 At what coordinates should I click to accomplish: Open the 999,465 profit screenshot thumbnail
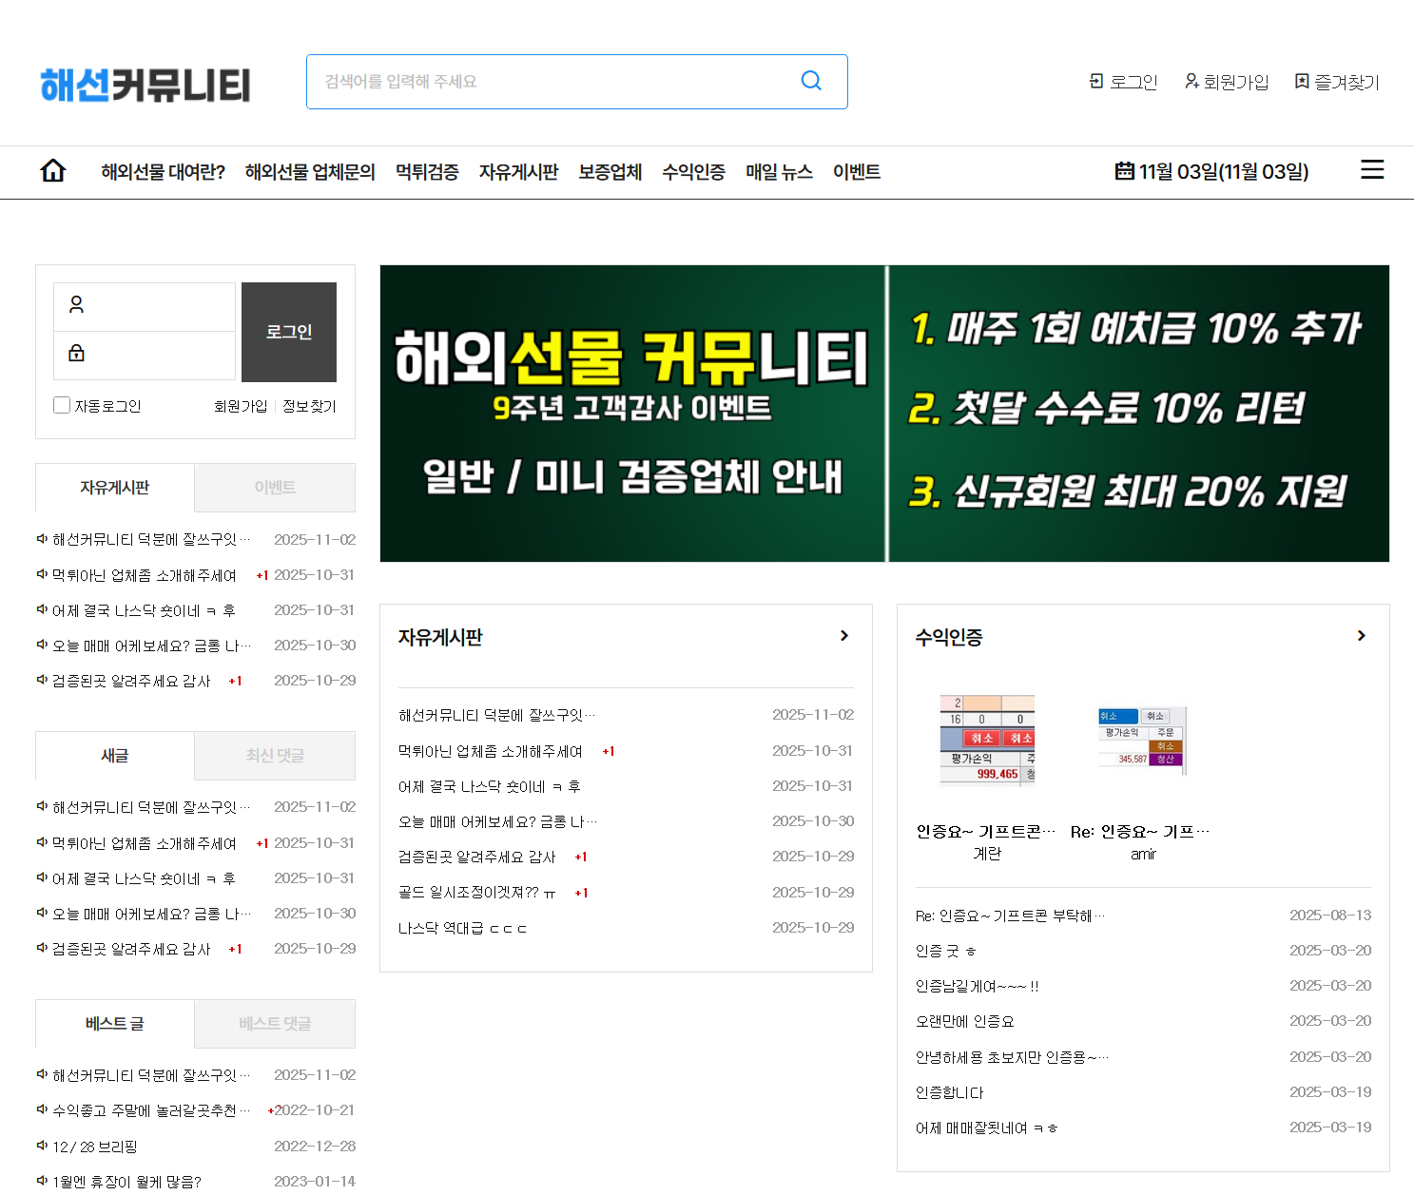(987, 740)
